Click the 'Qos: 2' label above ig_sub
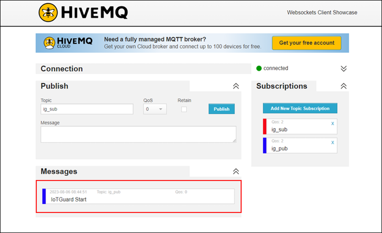382x233 pixels. (x=278, y=122)
